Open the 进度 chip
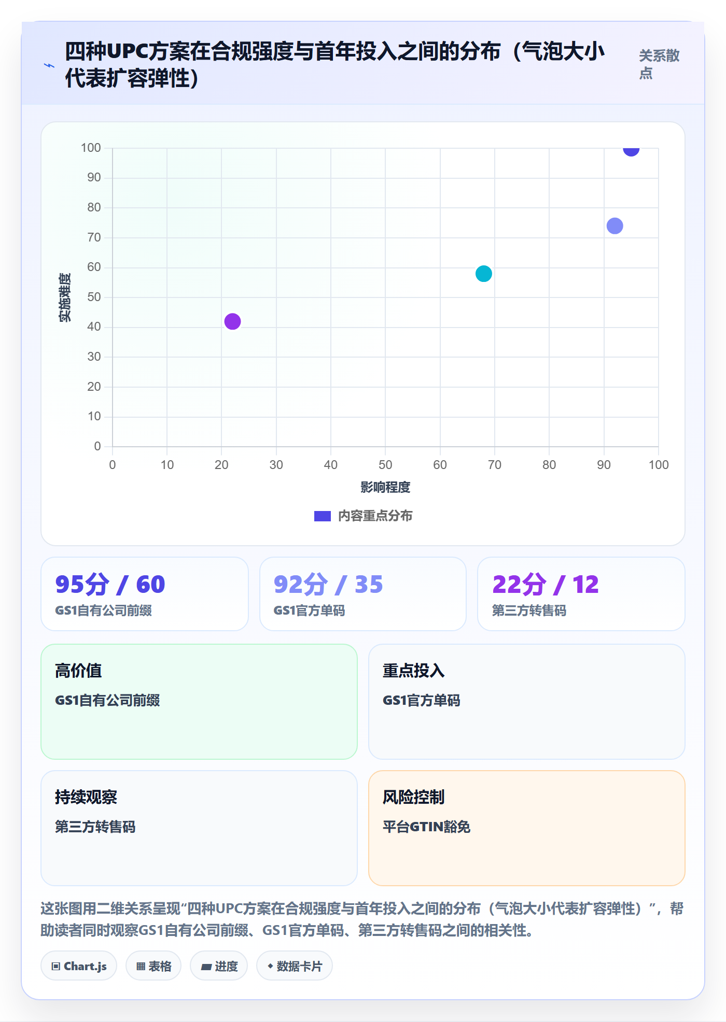This screenshot has width=726, height=1022. (x=219, y=966)
